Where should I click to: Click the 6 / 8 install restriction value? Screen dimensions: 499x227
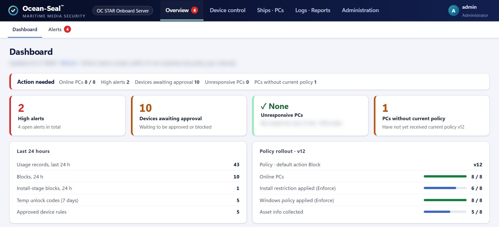[x=477, y=188]
